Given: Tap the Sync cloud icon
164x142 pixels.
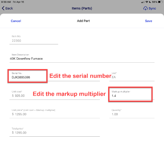Looking at the screenshot, I should (x=145, y=8).
